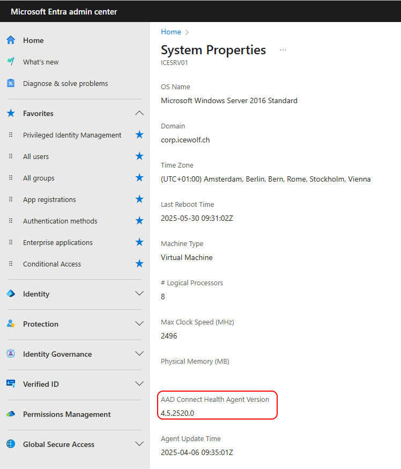This screenshot has width=401, height=469.
Task: Expand the Identity Governance chevron
Action: [x=139, y=353]
